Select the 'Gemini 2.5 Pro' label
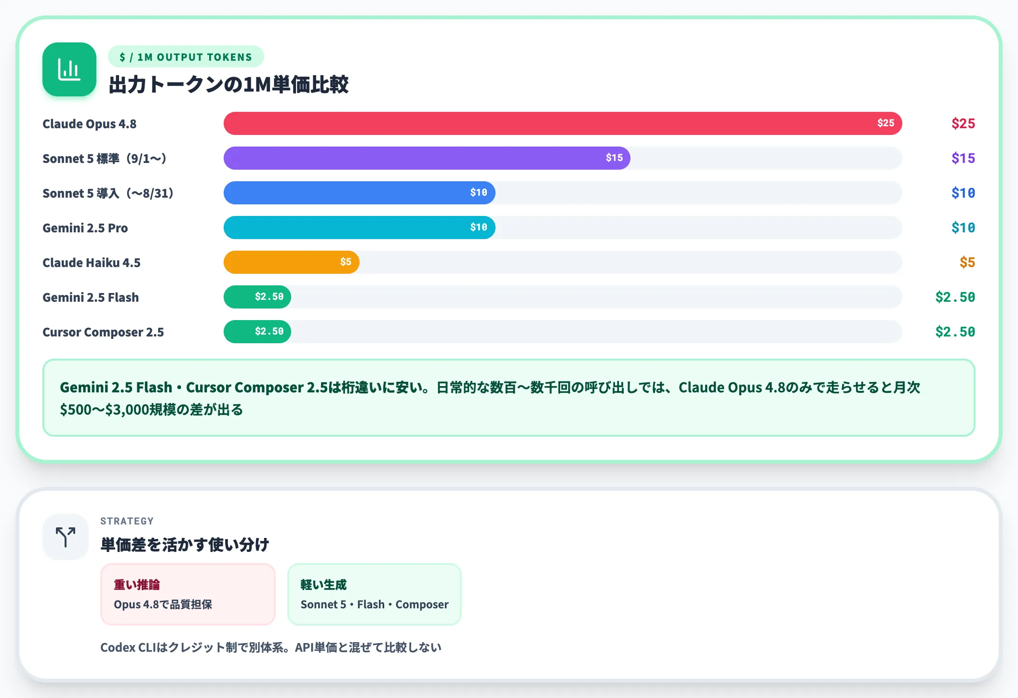Viewport: 1018px width, 698px height. click(x=85, y=228)
